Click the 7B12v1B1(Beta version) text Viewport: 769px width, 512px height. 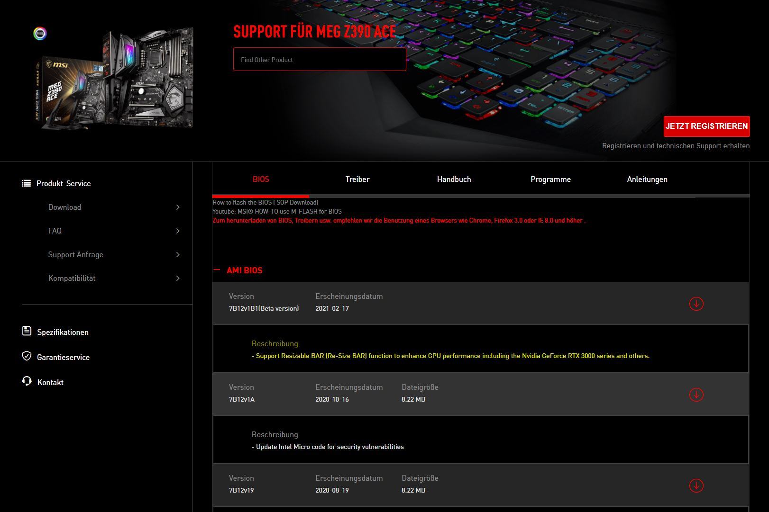(x=264, y=308)
